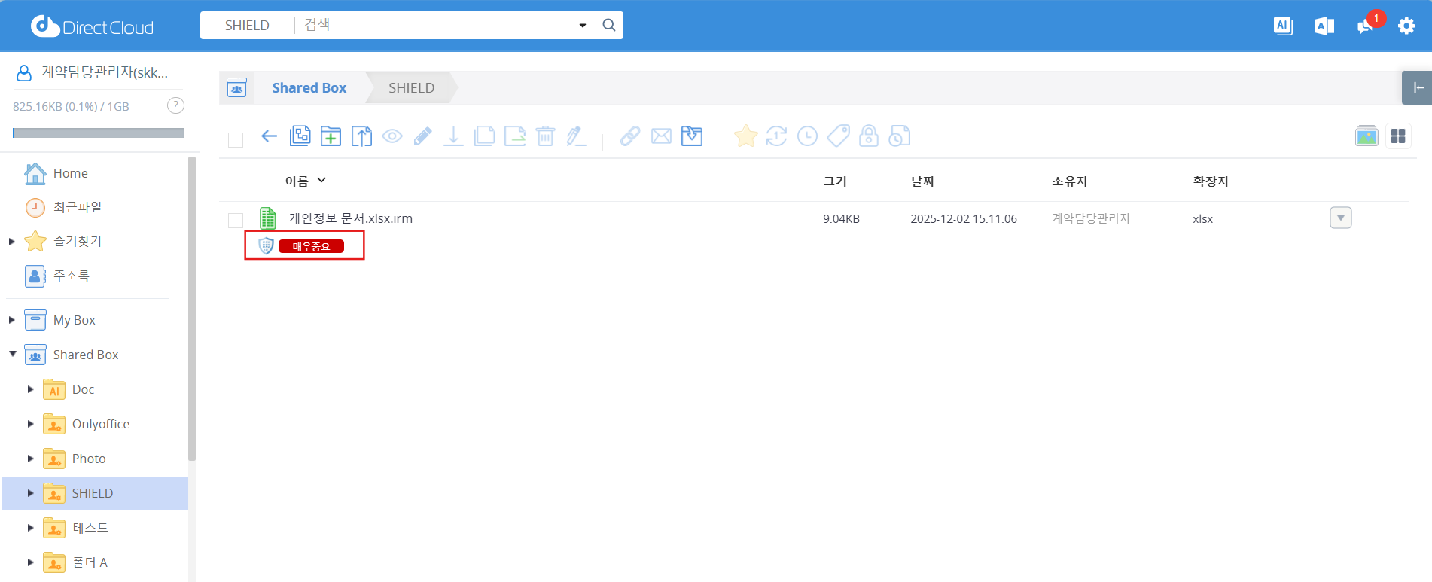Viewport: 1432px width, 582px height.
Task: Click the box with down arrow icon
Action: point(692,136)
